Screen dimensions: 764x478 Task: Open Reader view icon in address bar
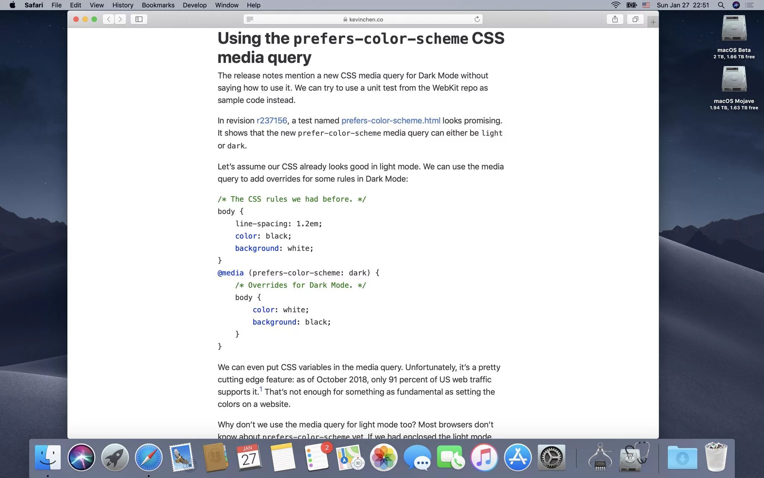[250, 19]
